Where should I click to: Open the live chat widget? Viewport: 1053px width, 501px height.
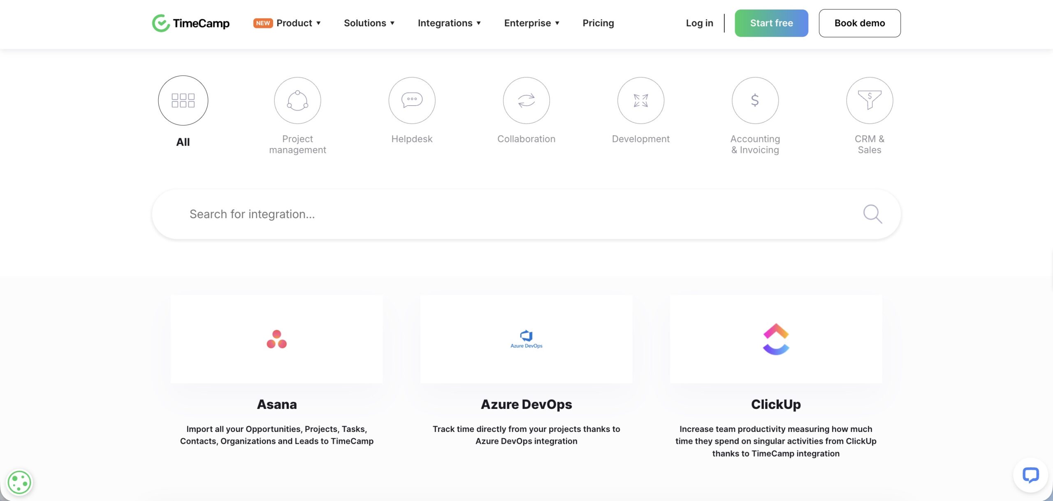click(1030, 475)
